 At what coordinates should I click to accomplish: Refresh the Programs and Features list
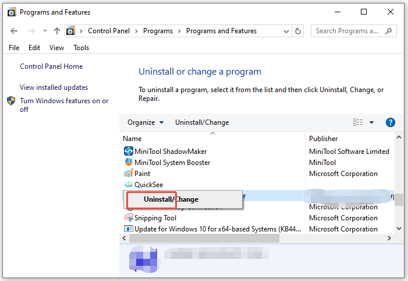(x=298, y=31)
